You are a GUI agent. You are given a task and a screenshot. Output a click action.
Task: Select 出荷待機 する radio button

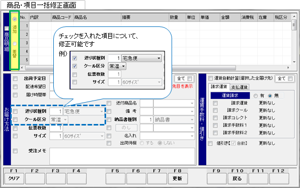tap(142, 143)
